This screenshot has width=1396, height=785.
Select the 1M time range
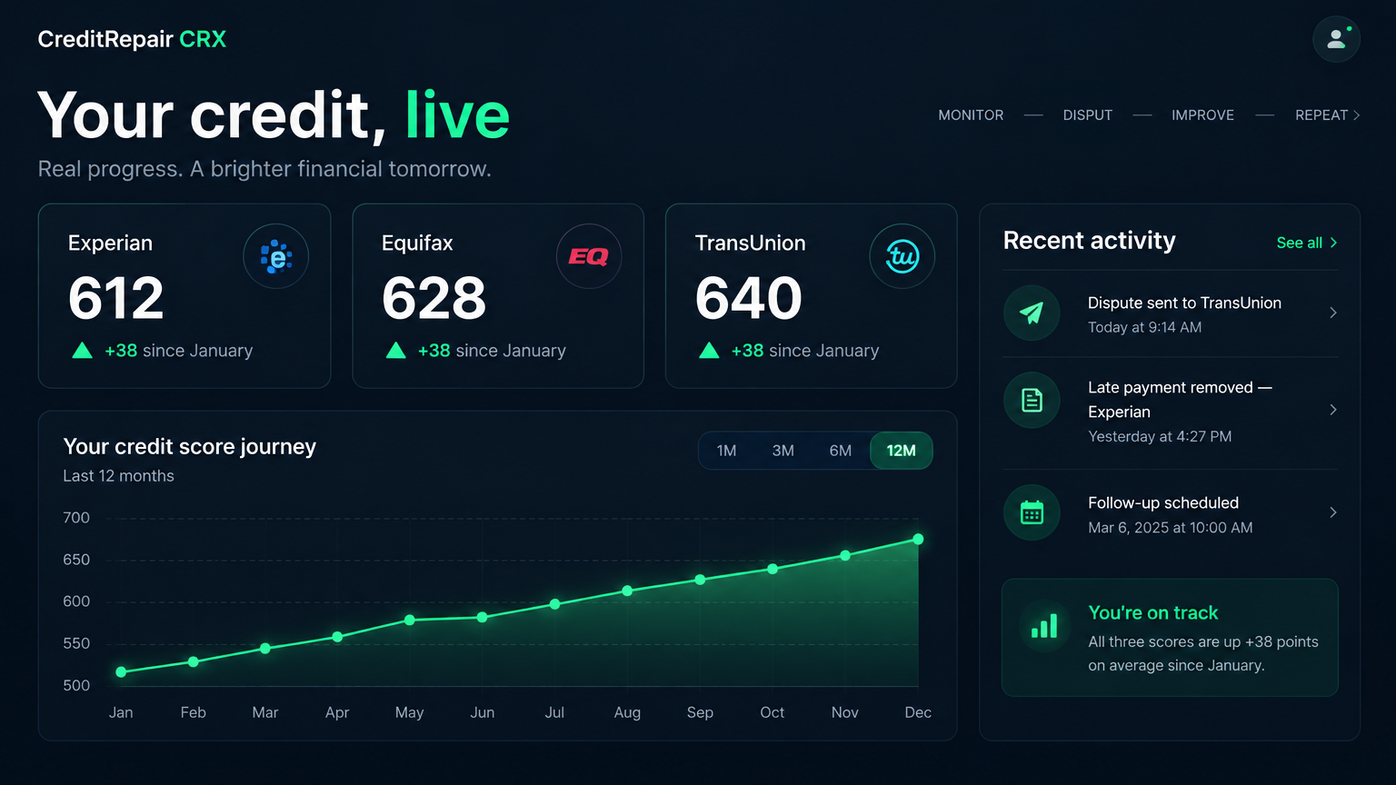tap(726, 451)
